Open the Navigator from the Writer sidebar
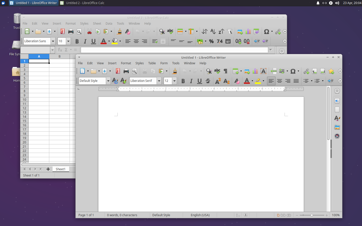362x226 pixels. coord(337,136)
